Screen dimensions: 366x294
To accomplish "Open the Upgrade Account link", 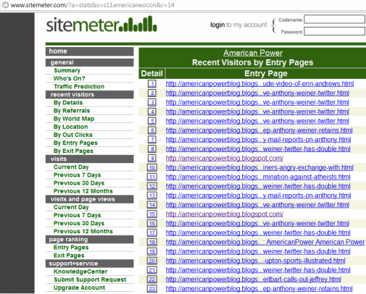I will pyautogui.click(x=79, y=287).
